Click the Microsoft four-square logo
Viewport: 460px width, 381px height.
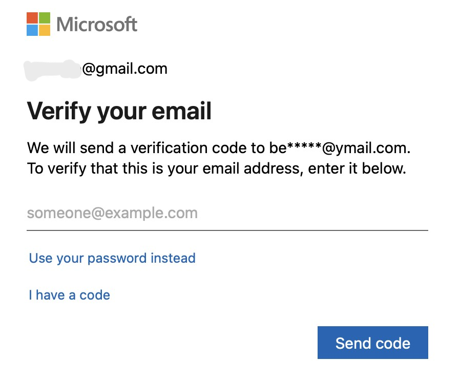tap(38, 24)
